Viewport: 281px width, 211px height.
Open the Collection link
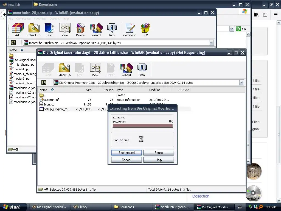click(x=201, y=196)
